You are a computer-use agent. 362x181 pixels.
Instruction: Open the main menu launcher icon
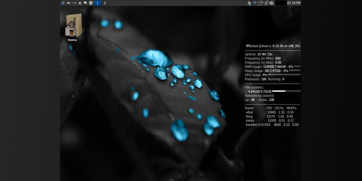(x=63, y=3)
